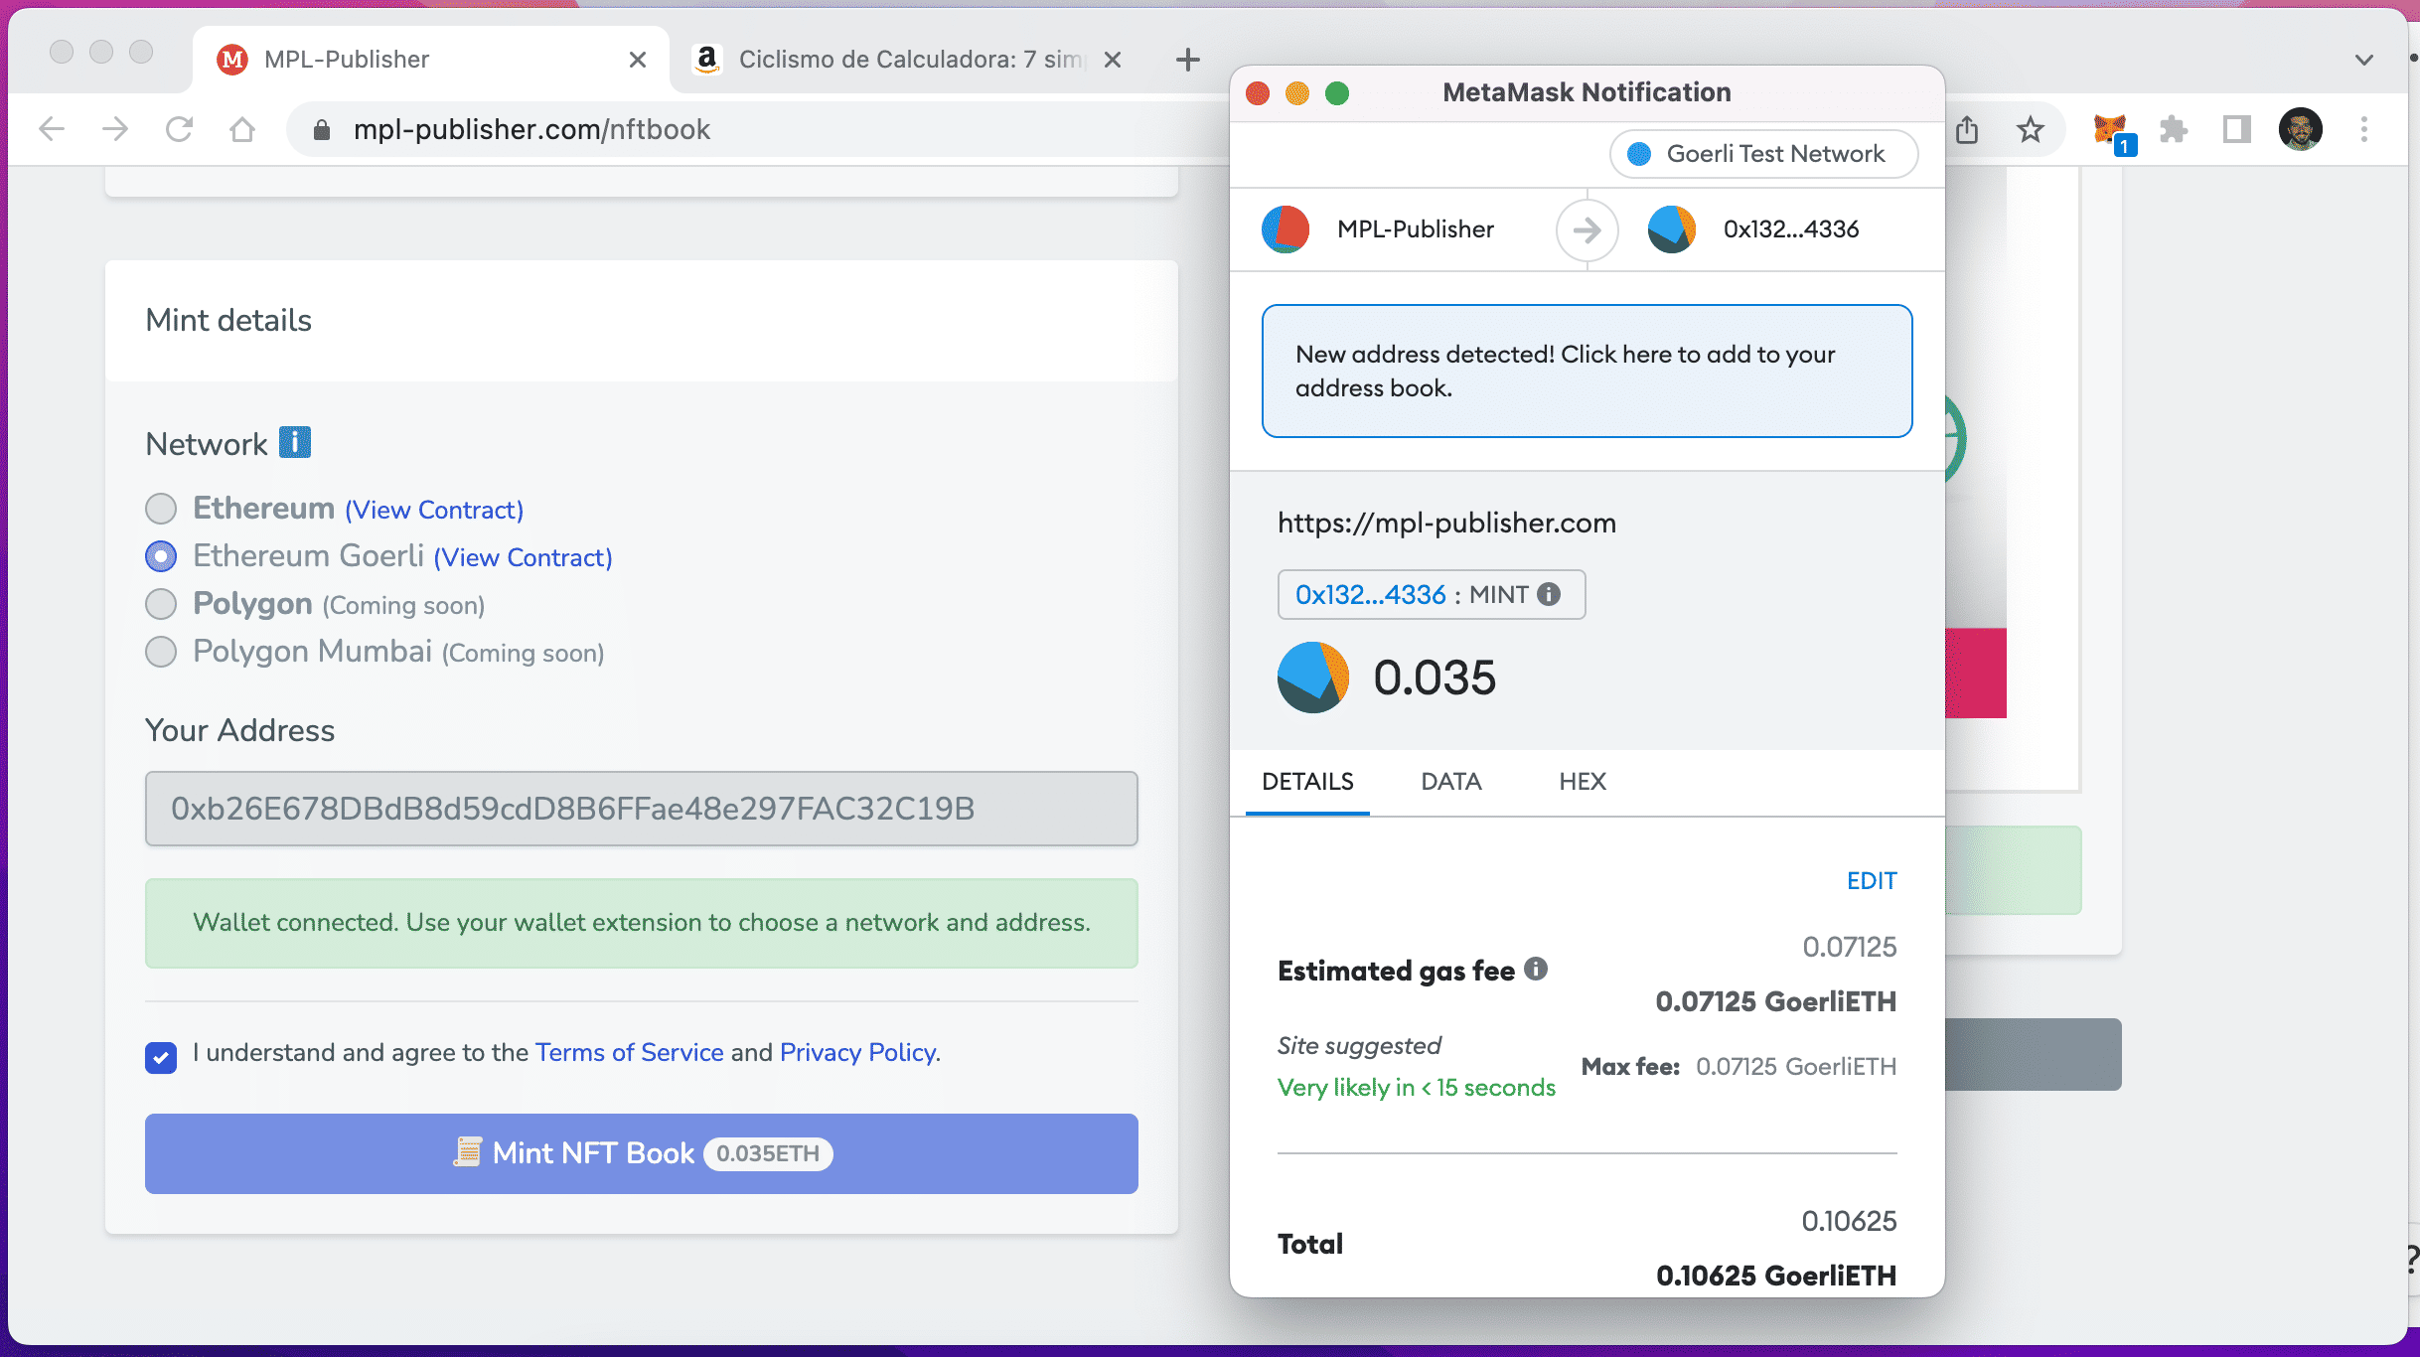The image size is (2420, 1357).
Task: Click the browser address bar URL
Action: [531, 129]
